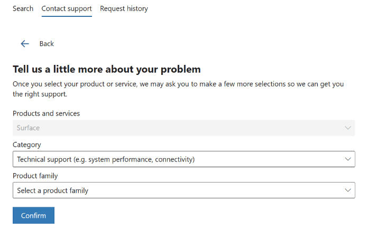Open the Product family combo box
The image size is (386, 230).
coord(183,190)
